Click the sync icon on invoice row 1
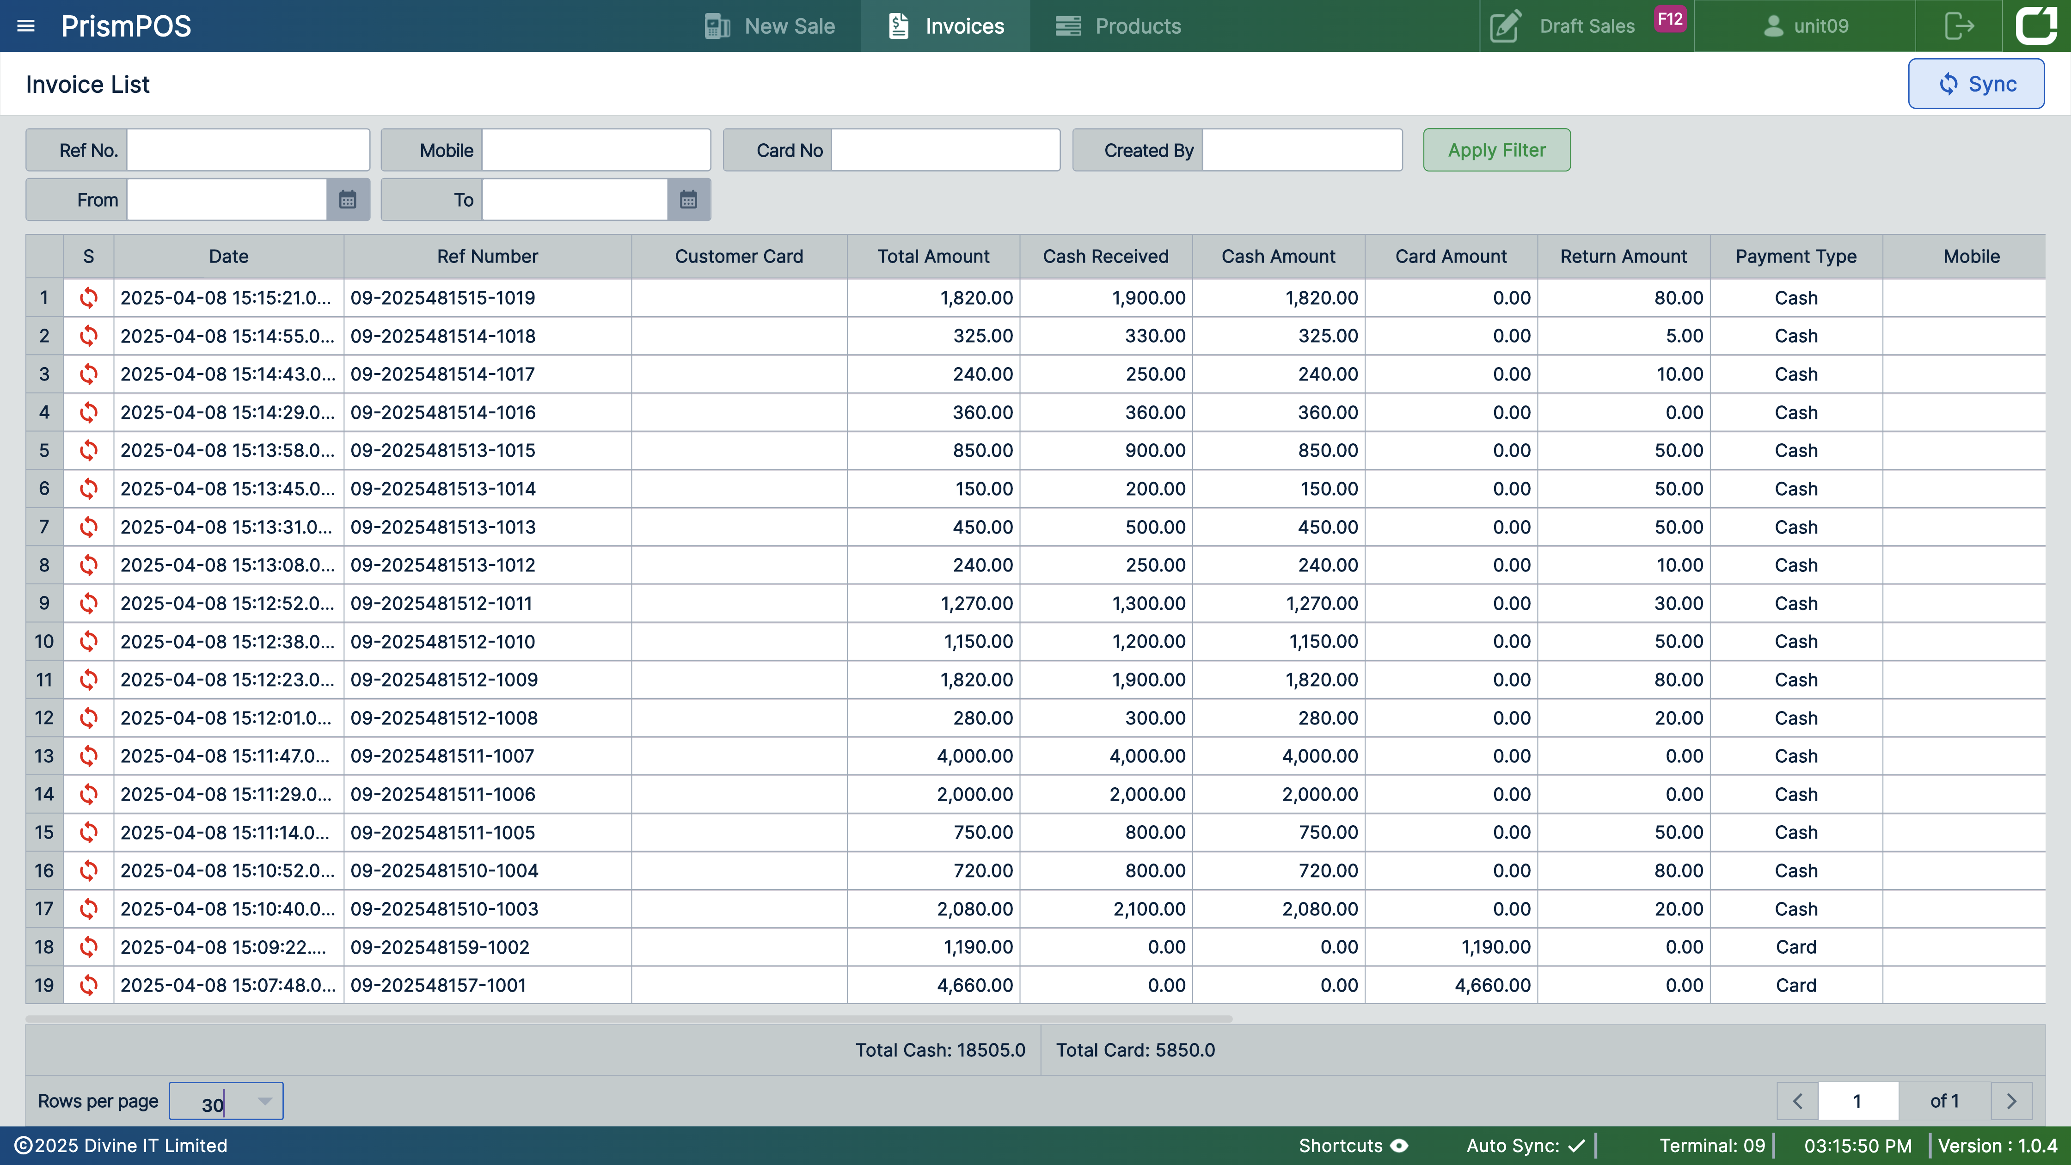 point(88,297)
